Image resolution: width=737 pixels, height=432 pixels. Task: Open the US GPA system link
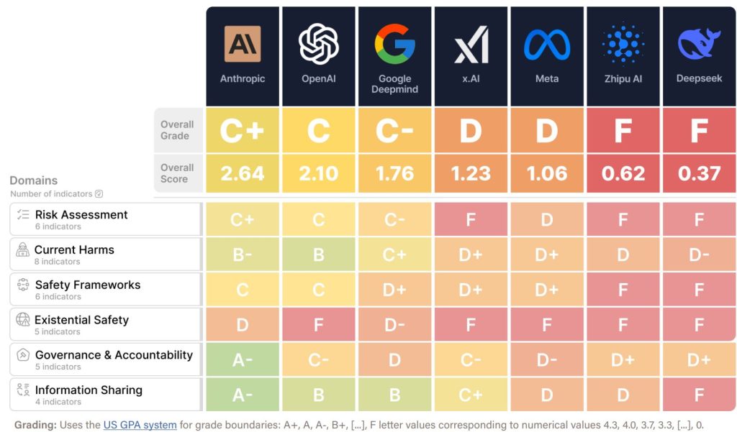140,425
